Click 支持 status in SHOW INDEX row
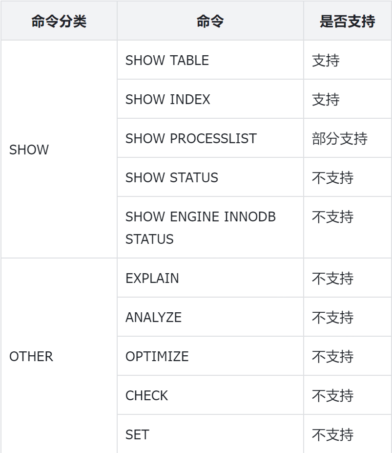The height and width of the screenshot is (453, 392). pyautogui.click(x=326, y=99)
